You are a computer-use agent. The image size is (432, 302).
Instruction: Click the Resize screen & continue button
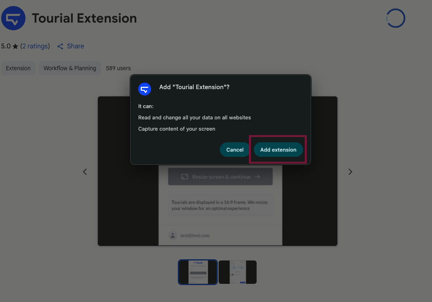(x=220, y=177)
